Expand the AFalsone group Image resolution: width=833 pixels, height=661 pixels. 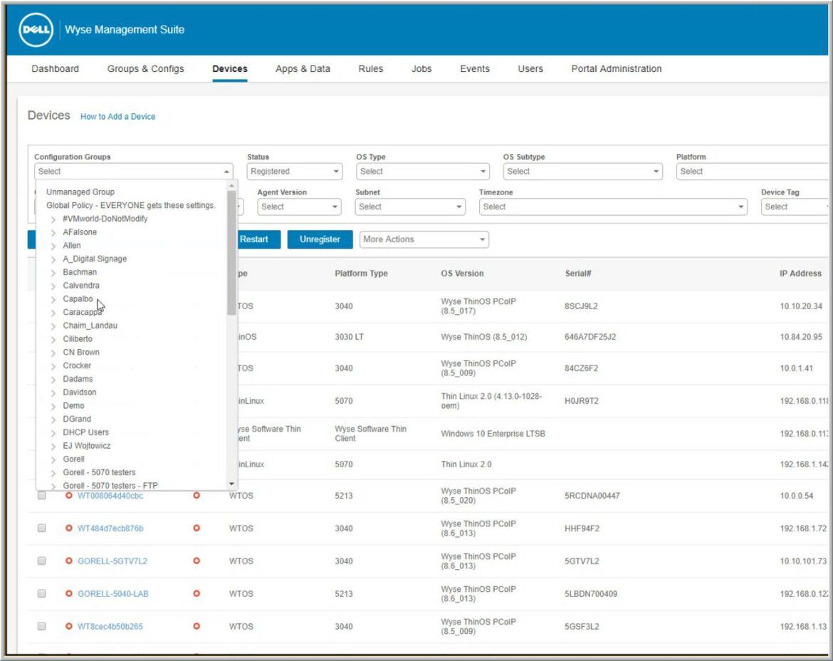53,232
